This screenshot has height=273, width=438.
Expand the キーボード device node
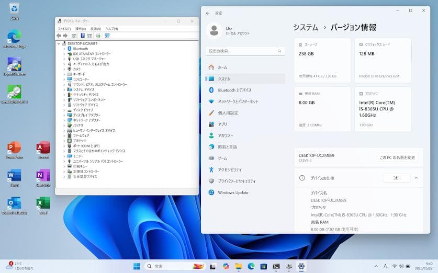(x=64, y=74)
